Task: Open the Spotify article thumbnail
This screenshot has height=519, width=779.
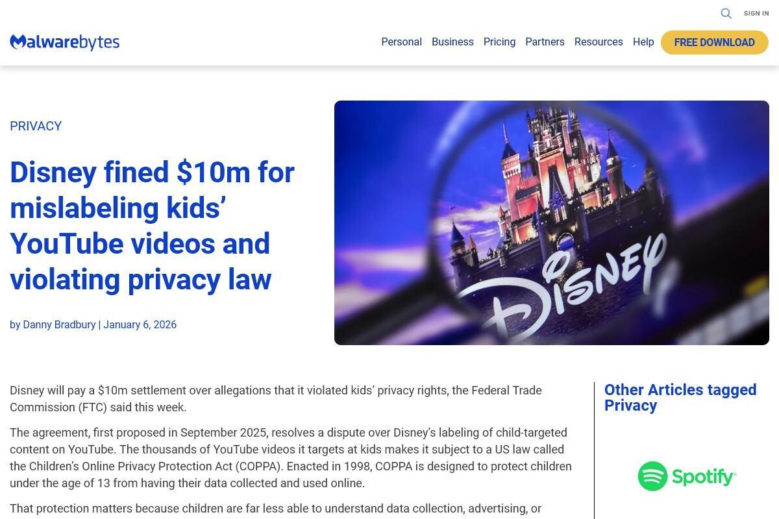Action: click(686, 476)
